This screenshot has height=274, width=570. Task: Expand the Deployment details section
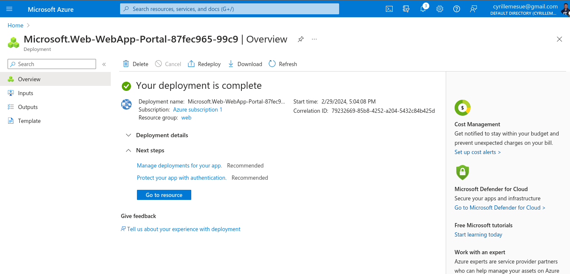[x=128, y=136]
